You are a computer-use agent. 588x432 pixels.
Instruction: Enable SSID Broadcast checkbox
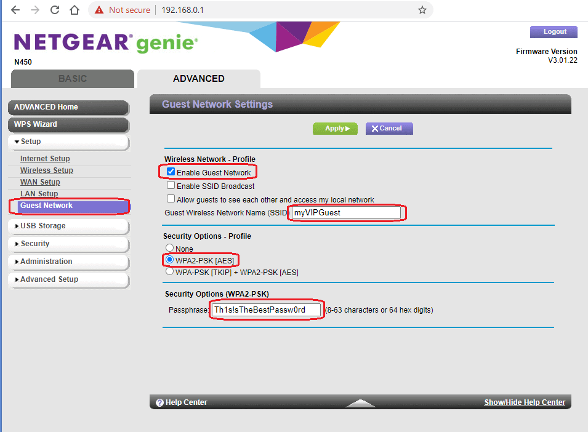point(171,185)
